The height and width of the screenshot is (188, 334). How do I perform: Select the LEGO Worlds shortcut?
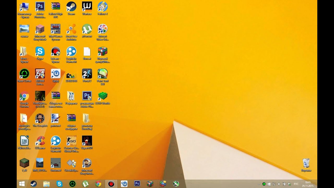[x=103, y=98]
